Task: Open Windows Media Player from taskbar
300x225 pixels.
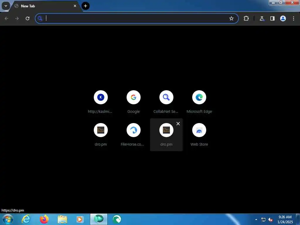Action: (x=80, y=219)
